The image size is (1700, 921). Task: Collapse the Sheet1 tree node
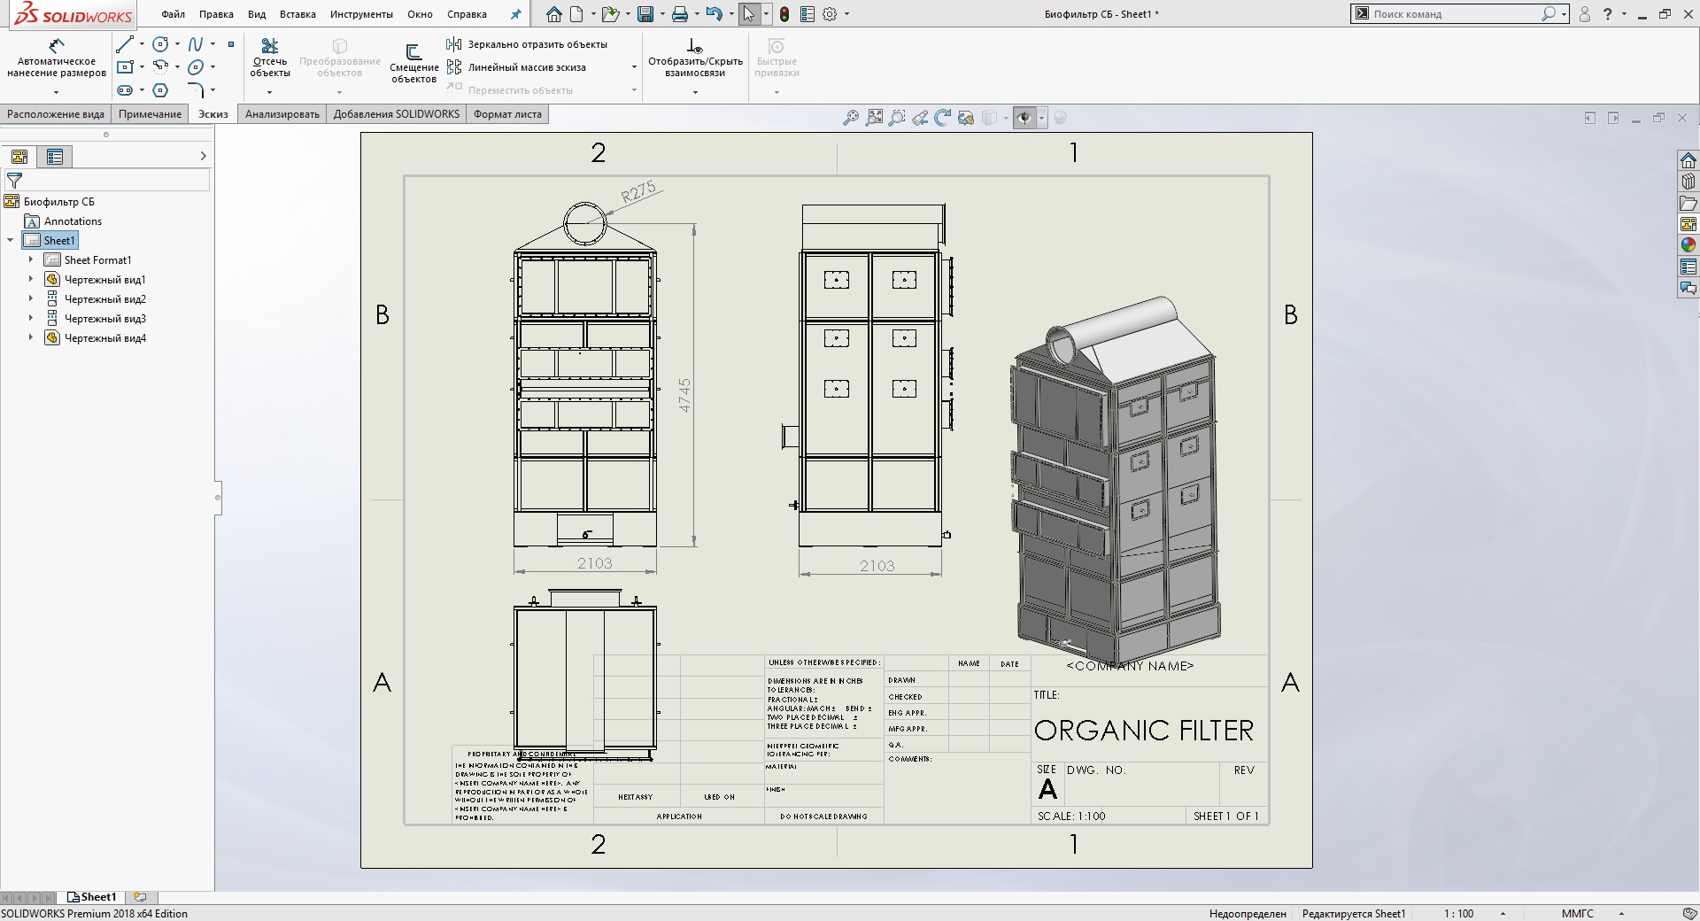click(11, 241)
